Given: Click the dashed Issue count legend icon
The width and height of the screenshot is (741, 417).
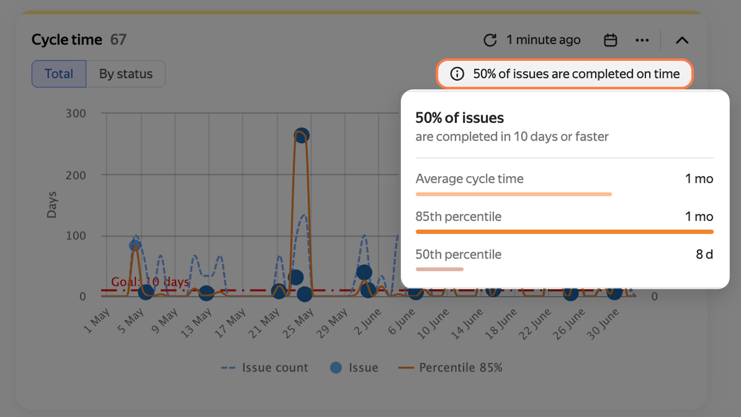Looking at the screenshot, I should [x=228, y=368].
